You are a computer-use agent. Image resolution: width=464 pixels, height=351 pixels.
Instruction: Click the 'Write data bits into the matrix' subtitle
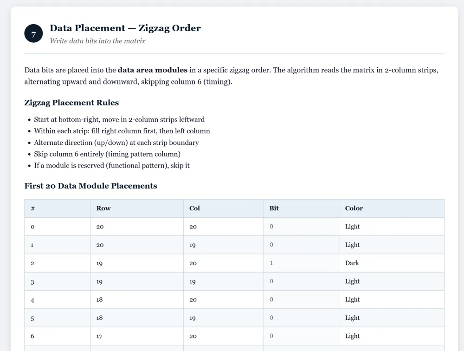pos(97,41)
